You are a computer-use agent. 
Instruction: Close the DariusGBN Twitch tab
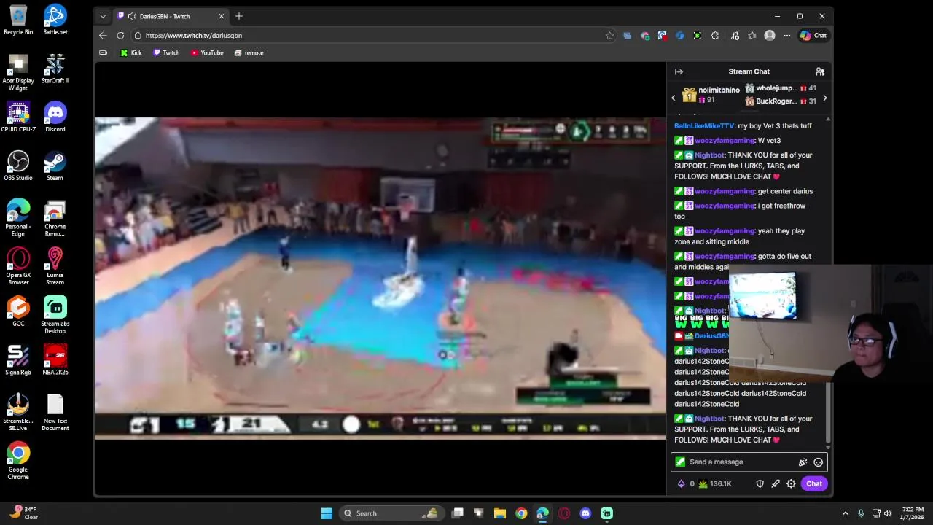(222, 16)
